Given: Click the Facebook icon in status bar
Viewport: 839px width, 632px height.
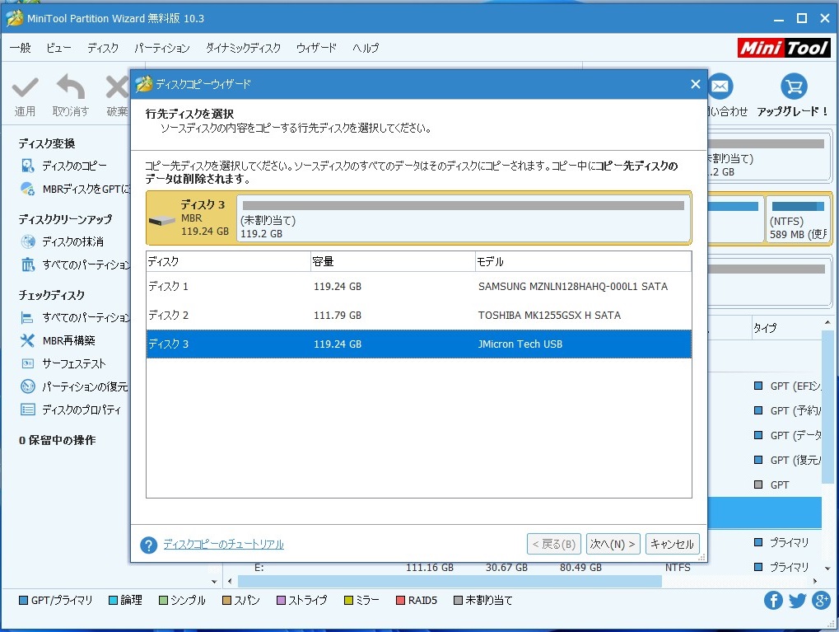Looking at the screenshot, I should (773, 601).
